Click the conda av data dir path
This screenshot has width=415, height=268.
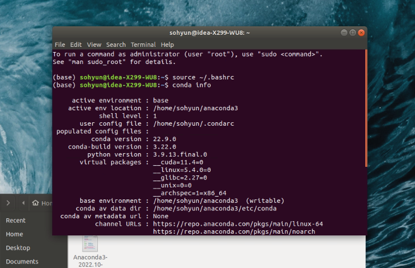point(215,209)
